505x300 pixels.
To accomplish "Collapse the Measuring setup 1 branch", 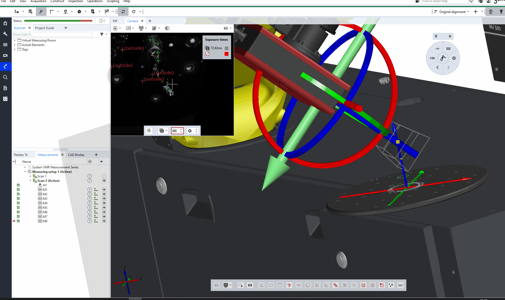I will [x=25, y=172].
